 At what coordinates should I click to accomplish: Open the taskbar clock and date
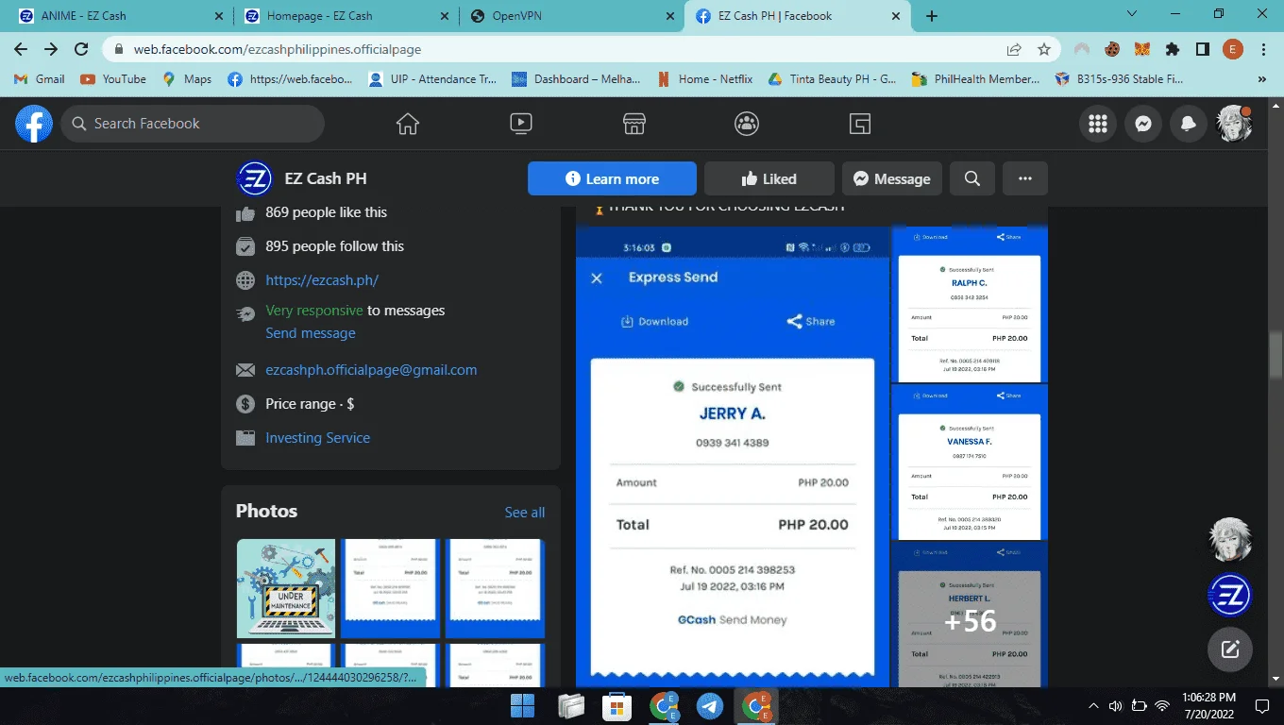coord(1208,705)
